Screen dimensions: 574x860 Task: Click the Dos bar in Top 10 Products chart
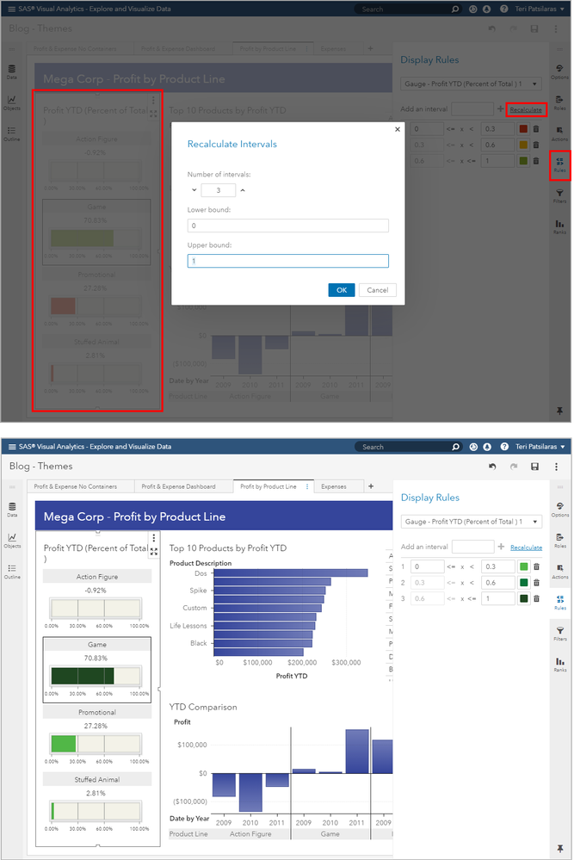(291, 572)
